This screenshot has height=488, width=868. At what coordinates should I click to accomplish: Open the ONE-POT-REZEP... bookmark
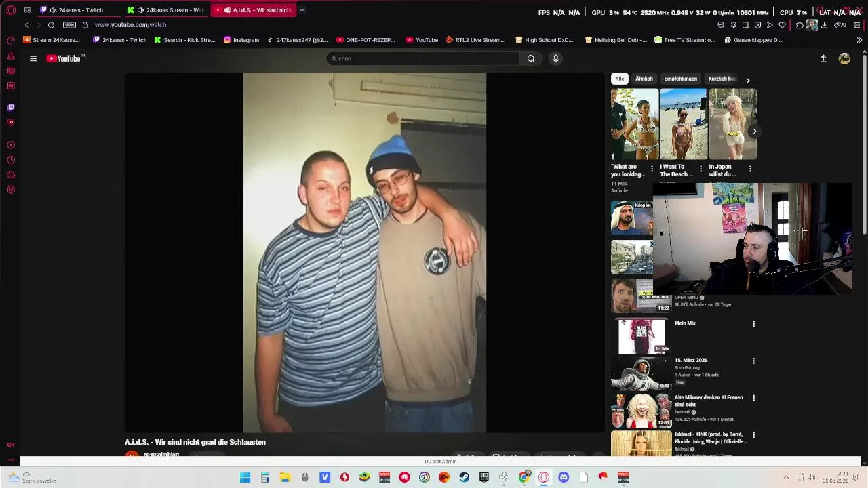coord(366,40)
